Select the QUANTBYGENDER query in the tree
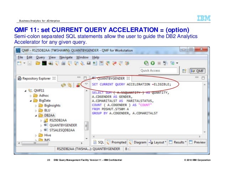This screenshot has width=227, height=175. [63, 125]
